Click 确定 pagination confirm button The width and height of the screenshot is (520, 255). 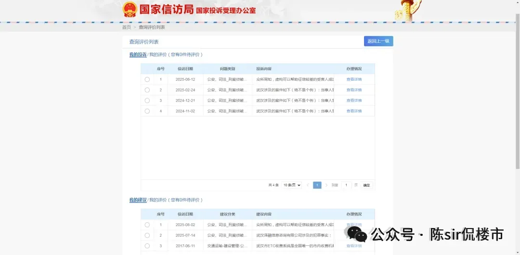(366, 185)
